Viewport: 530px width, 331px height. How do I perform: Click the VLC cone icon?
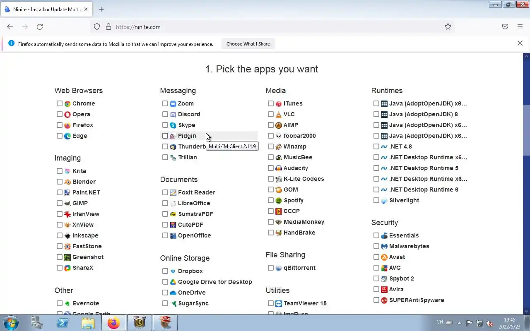(279, 114)
